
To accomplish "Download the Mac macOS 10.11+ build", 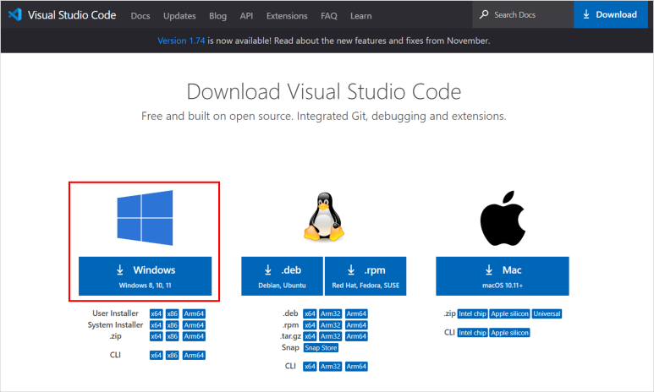I will [503, 276].
